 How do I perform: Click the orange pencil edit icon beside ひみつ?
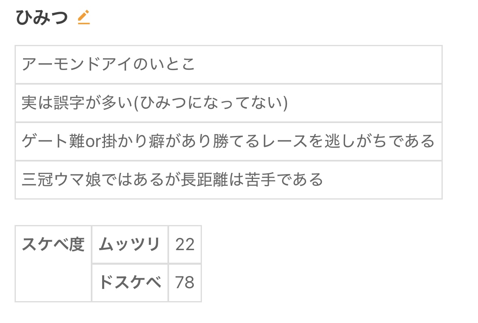pyautogui.click(x=84, y=17)
